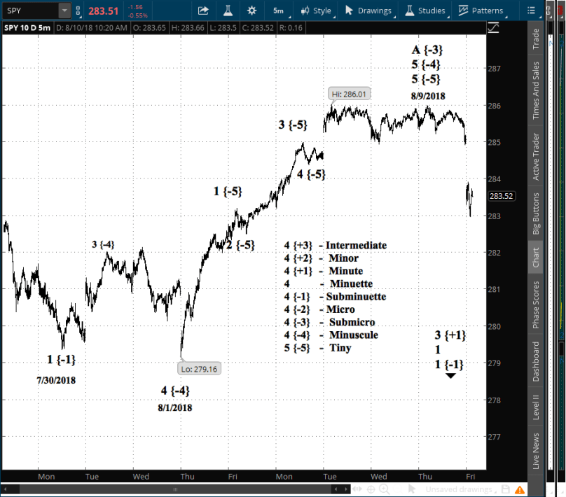Expand the SPY symbol dropdown arrow
The image size is (566, 497).
coord(64,11)
